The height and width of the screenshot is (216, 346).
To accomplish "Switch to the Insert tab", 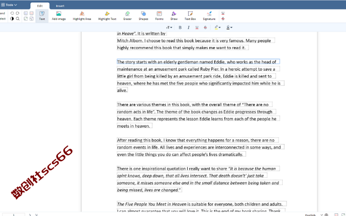I will click(x=60, y=6).
